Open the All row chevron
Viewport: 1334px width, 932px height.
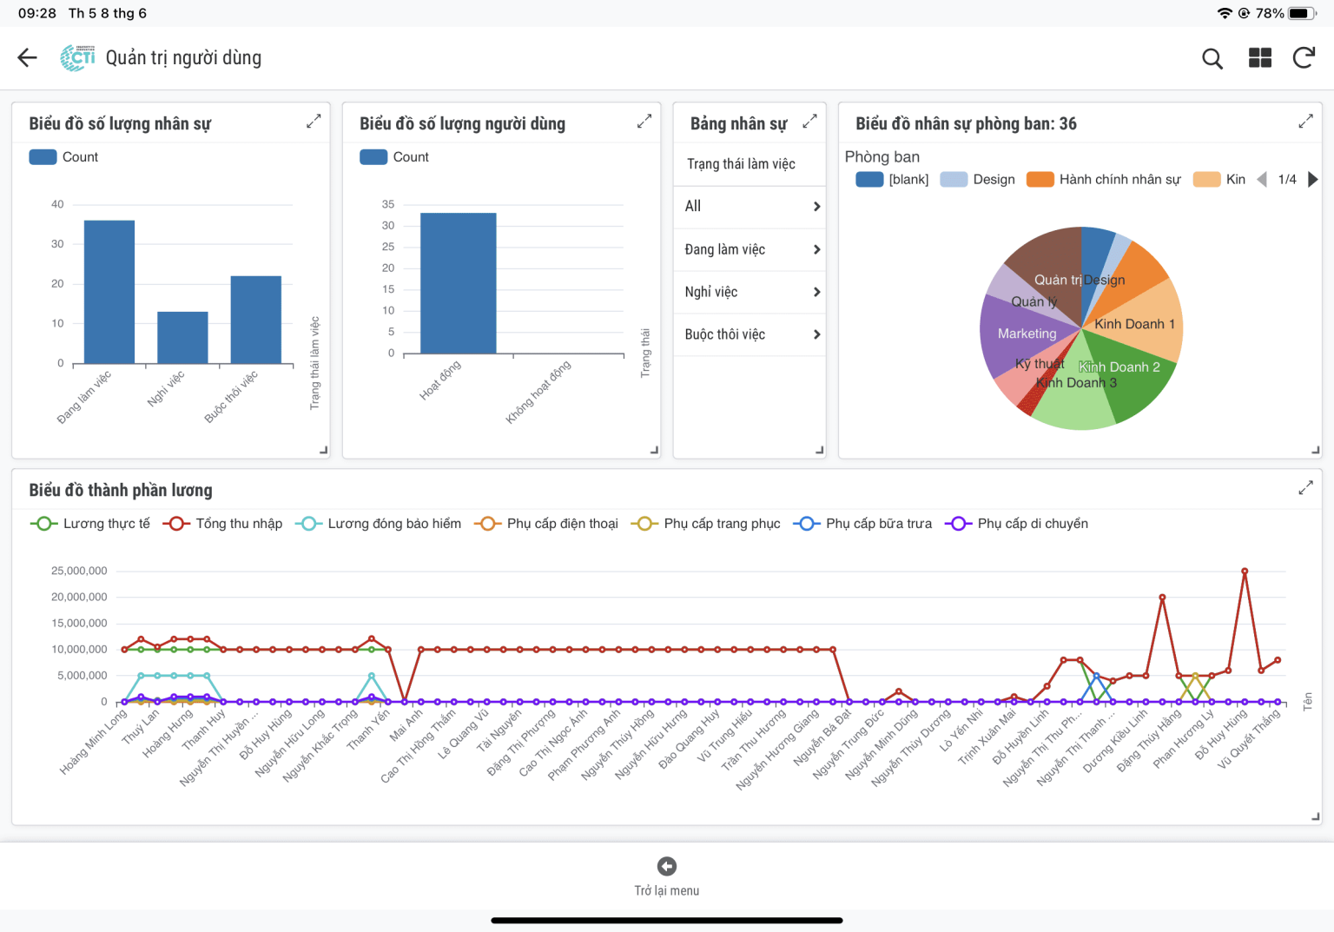tap(816, 207)
